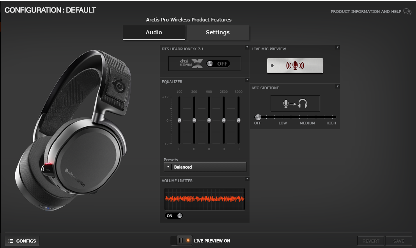Open help for Mic Sidetone panel
416x248 pixels.
click(338, 86)
